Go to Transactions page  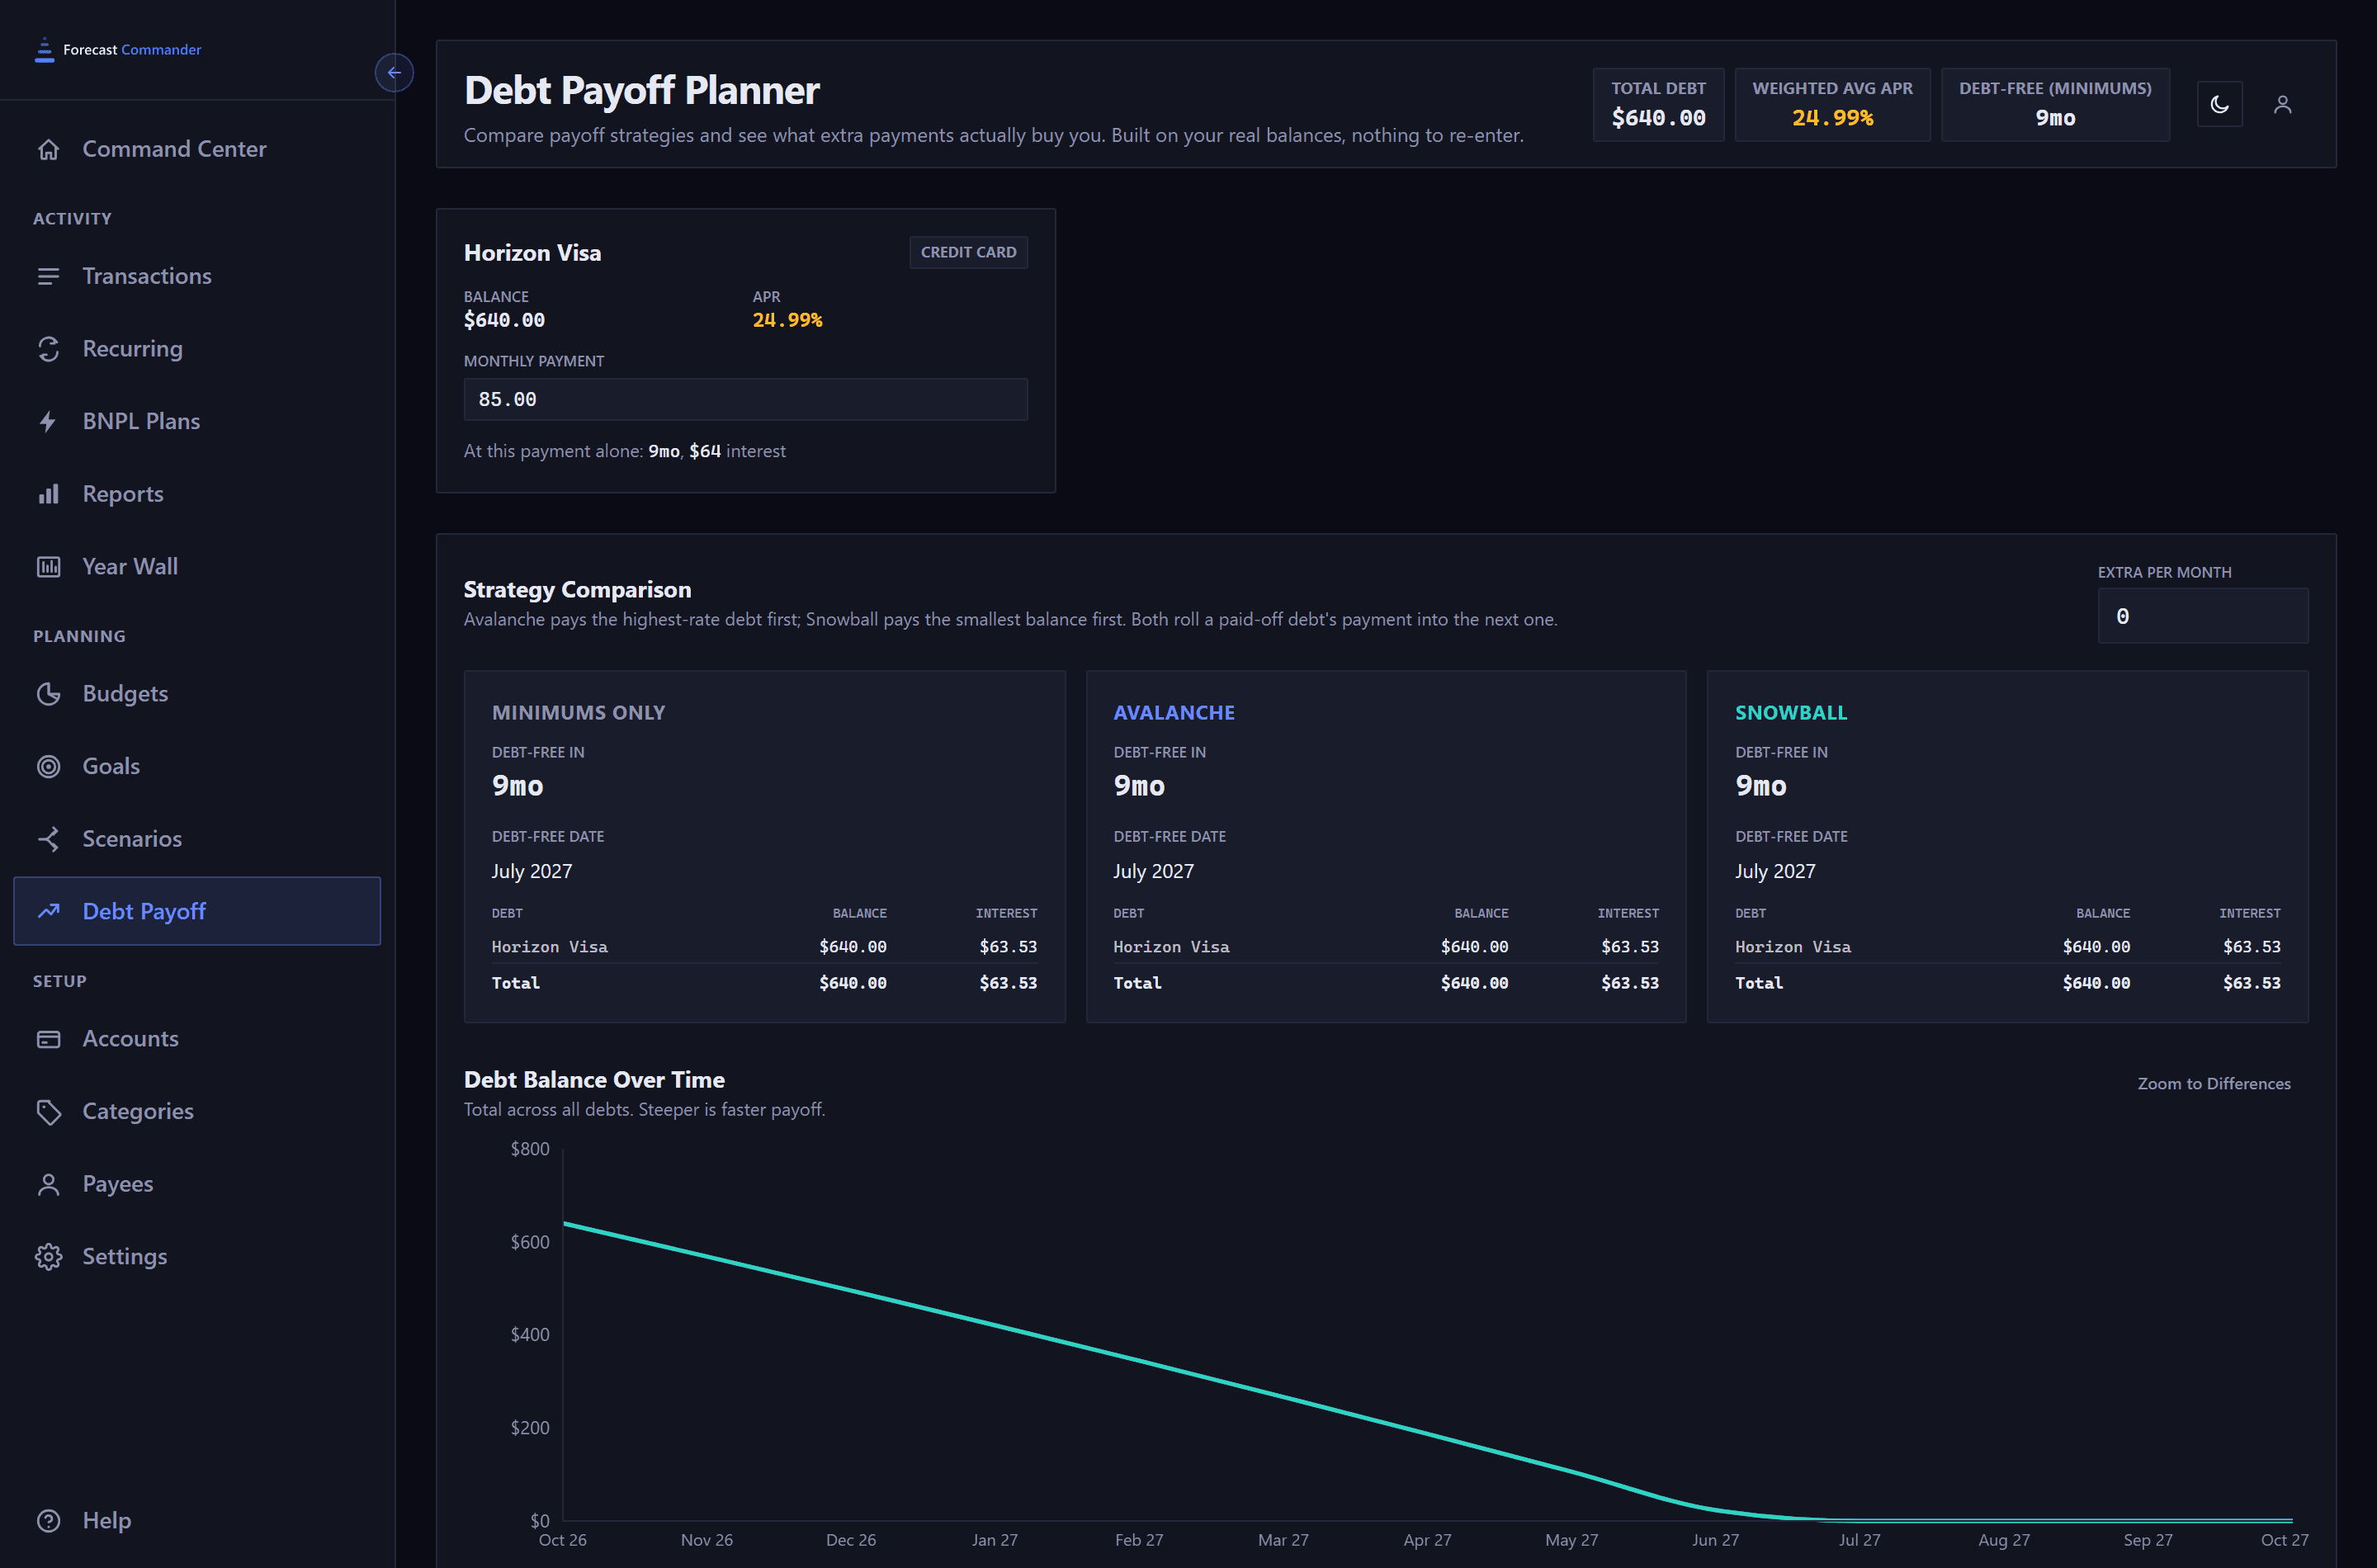(x=197, y=276)
